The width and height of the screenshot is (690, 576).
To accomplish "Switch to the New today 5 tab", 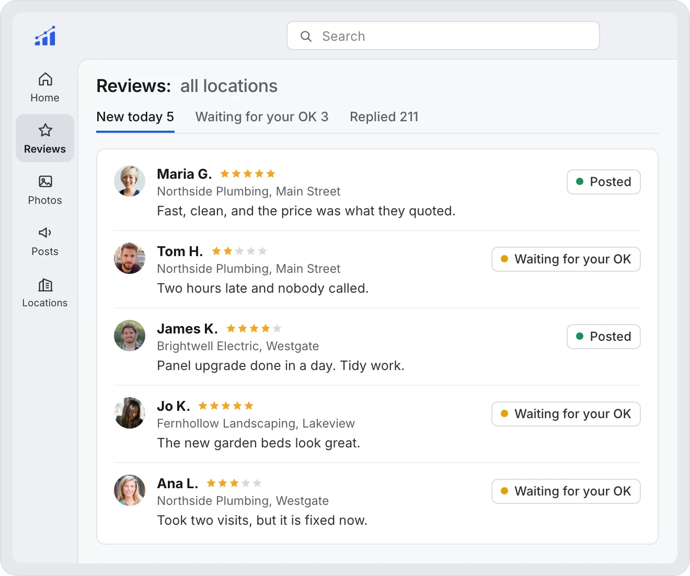I will click(135, 117).
